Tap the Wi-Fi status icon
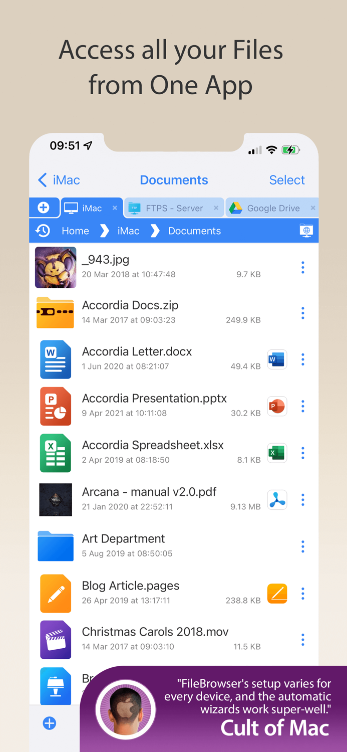The height and width of the screenshot is (752, 347). point(272,150)
